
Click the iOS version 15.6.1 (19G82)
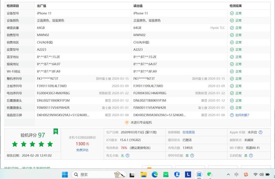(130, 140)
